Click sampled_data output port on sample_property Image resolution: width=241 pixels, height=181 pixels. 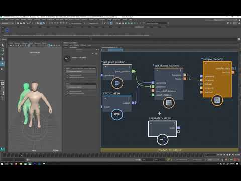[x=233, y=68]
